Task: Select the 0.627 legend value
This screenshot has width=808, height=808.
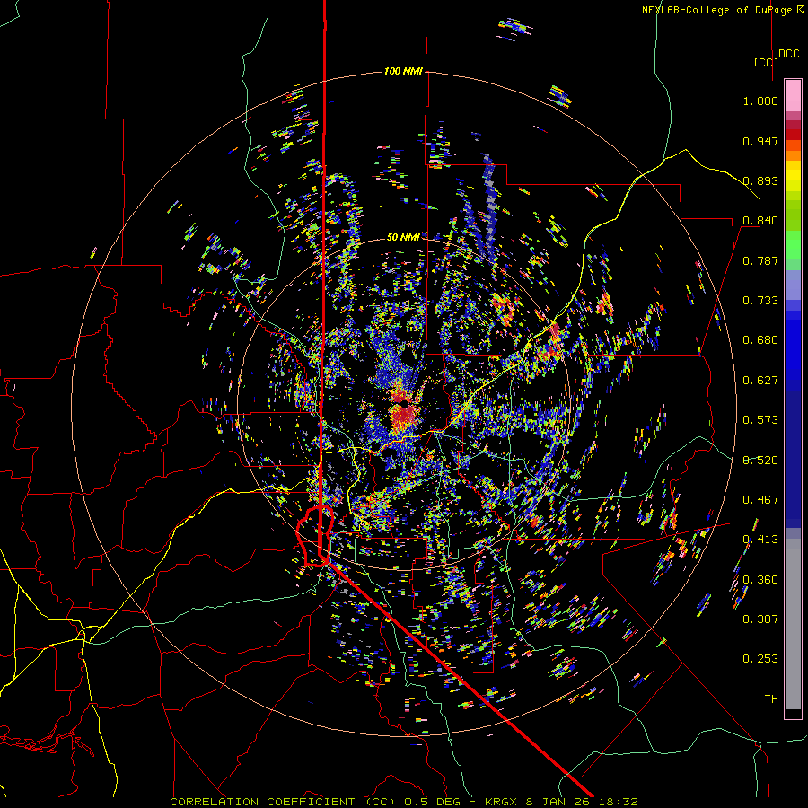Action: pos(760,381)
